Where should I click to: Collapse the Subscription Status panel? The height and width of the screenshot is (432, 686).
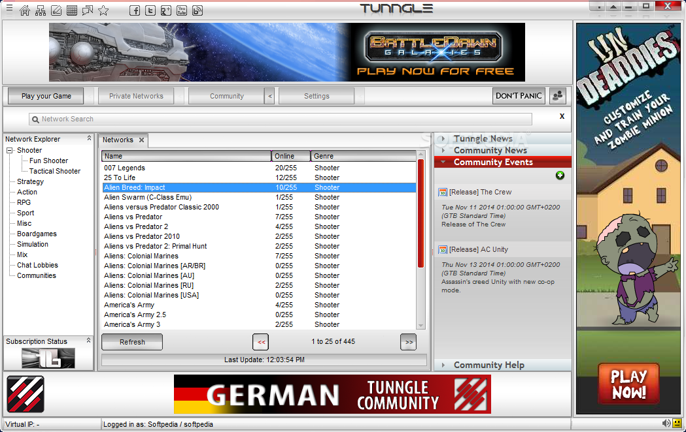tap(88, 341)
